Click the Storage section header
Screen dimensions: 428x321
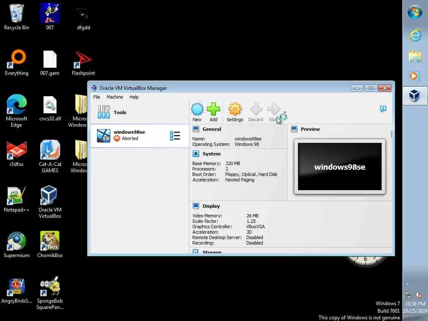(212, 252)
